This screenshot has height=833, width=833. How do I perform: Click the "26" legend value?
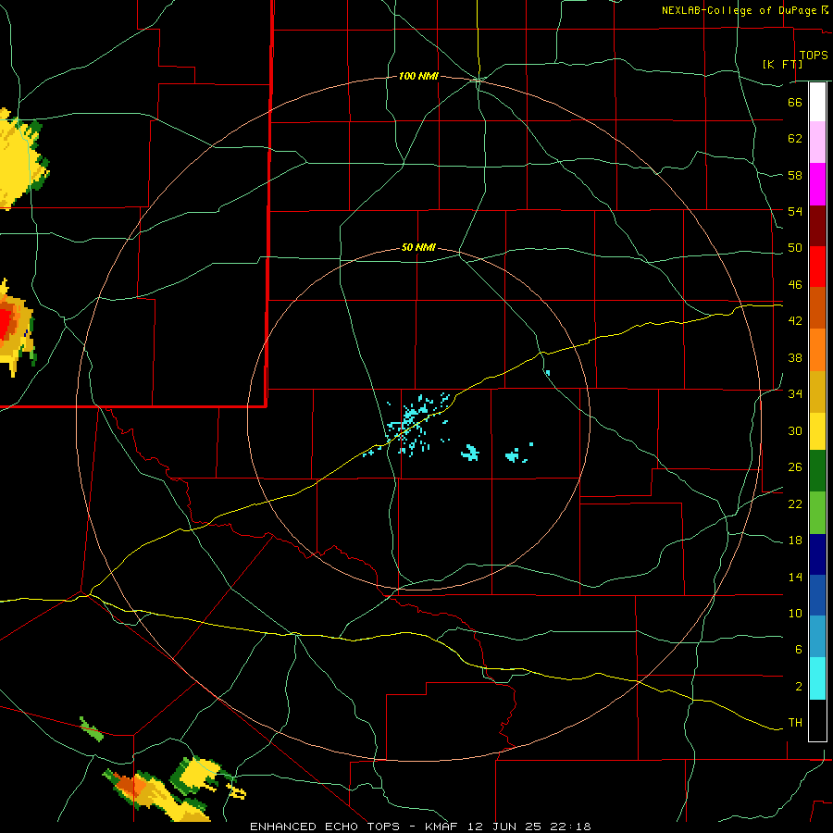[795, 467]
